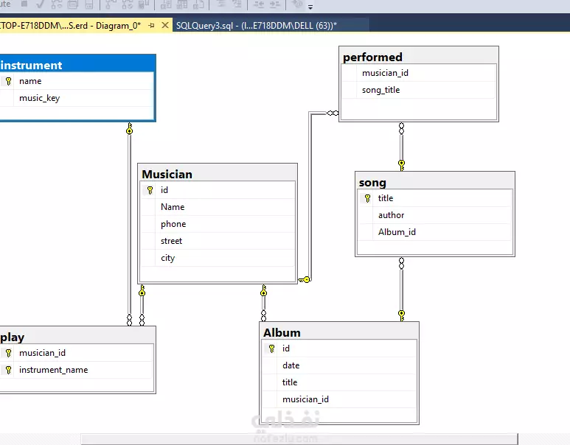Select the play table header
570x445 pixels.
(77, 337)
